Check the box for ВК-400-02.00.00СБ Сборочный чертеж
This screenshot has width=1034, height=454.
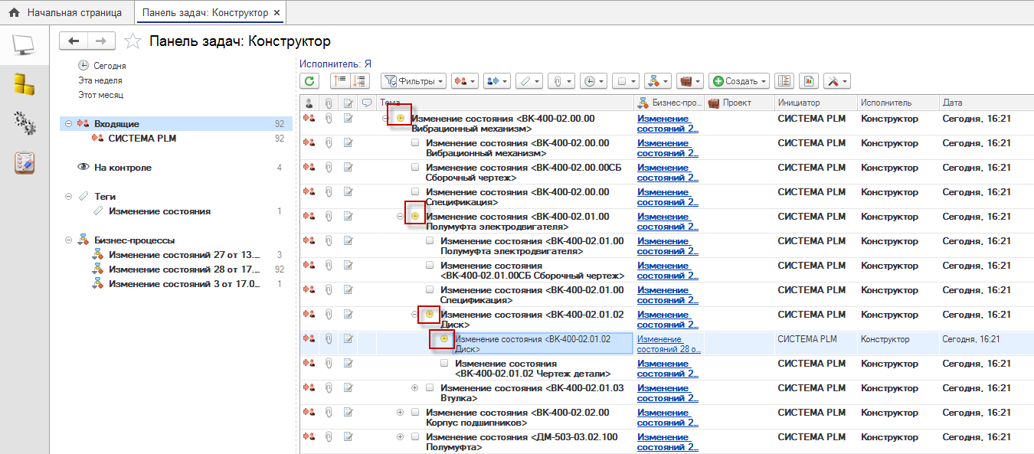pos(415,168)
